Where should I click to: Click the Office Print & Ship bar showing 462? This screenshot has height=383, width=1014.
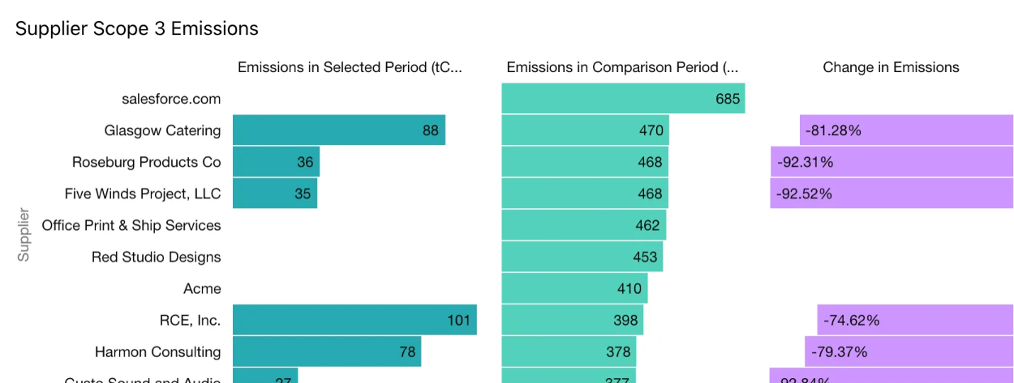click(x=583, y=225)
